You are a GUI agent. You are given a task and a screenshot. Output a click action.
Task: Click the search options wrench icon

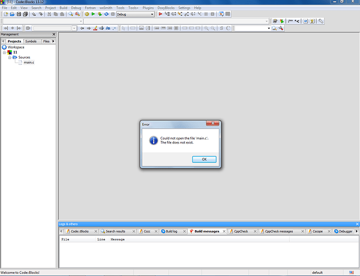click(x=281, y=28)
